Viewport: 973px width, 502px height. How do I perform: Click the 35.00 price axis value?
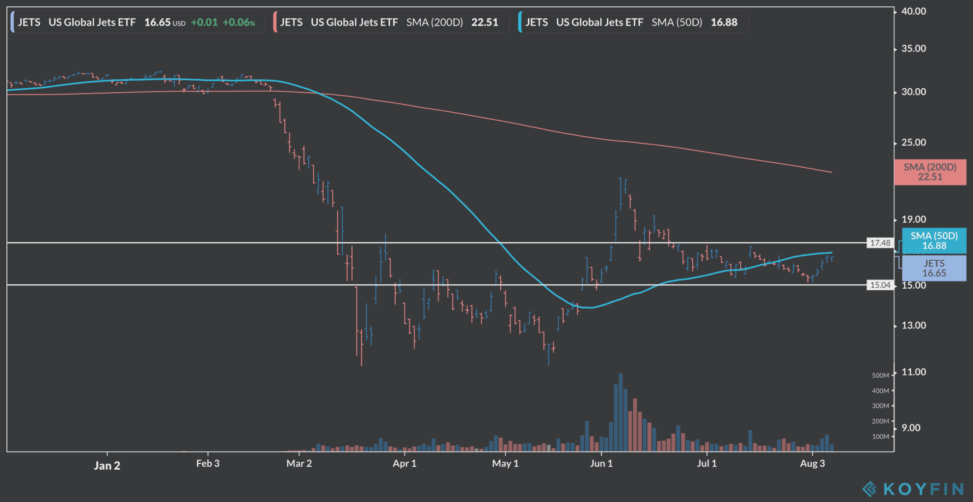click(x=914, y=49)
